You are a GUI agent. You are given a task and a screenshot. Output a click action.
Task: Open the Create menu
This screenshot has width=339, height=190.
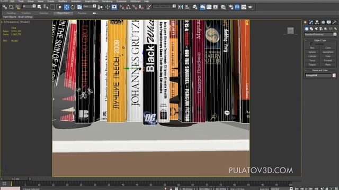click(x=51, y=1)
